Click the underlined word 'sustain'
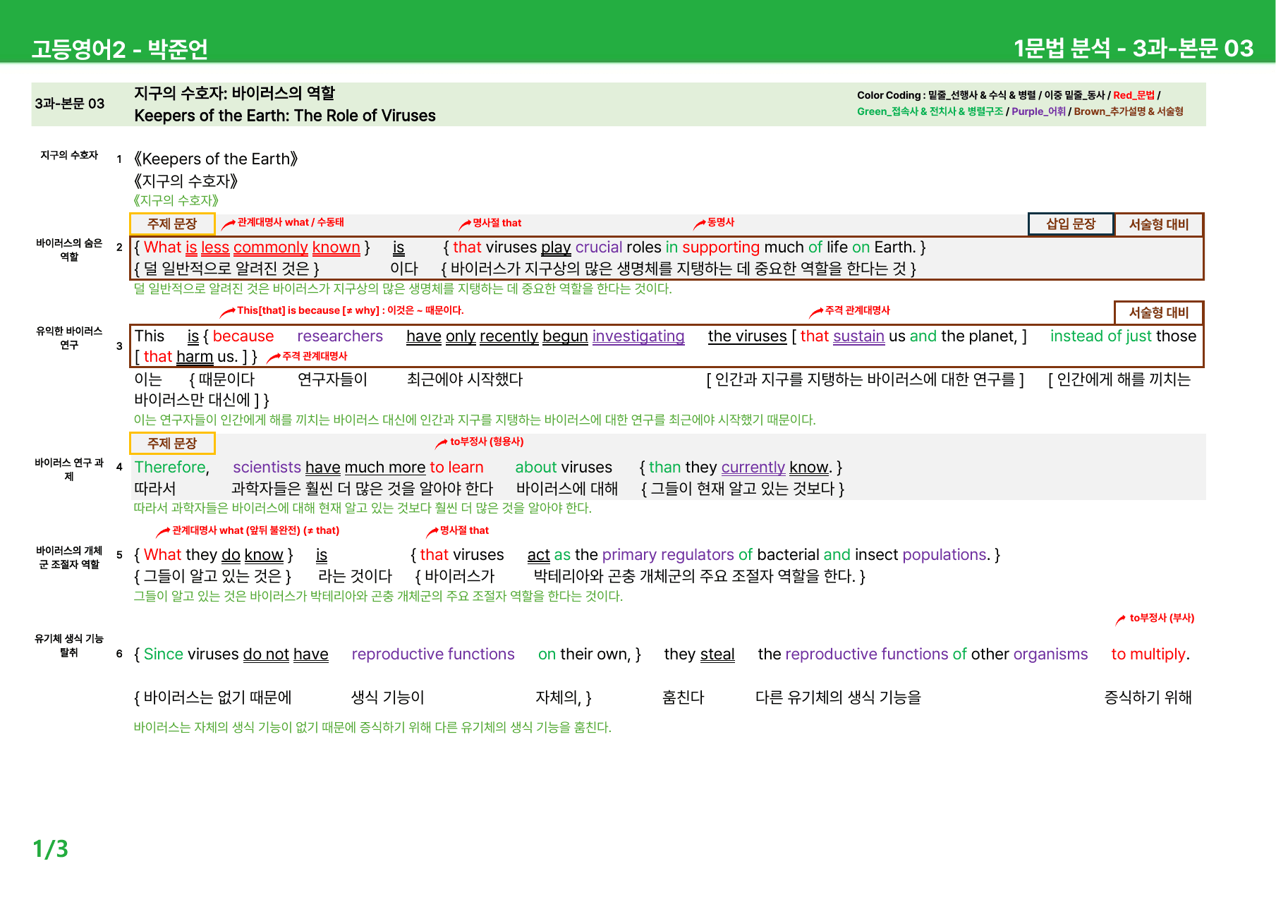The height and width of the screenshot is (902, 1276). click(x=858, y=336)
